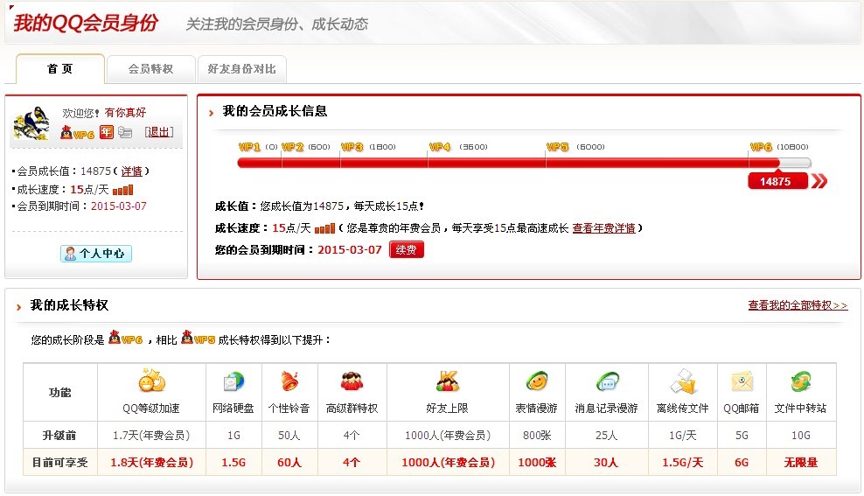Screen dimensions: 864x496
Task: Click the VIP2 marker on the growth bar
Action: click(293, 147)
